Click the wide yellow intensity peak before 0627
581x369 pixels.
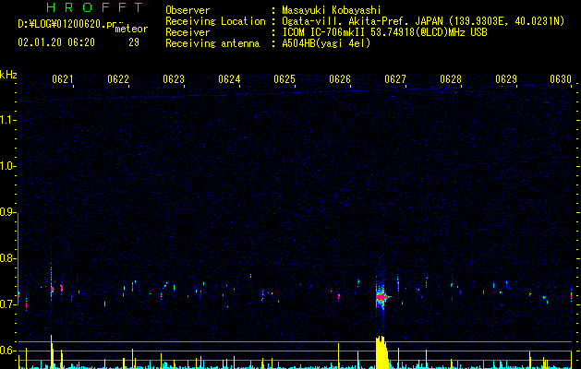[x=381, y=352]
